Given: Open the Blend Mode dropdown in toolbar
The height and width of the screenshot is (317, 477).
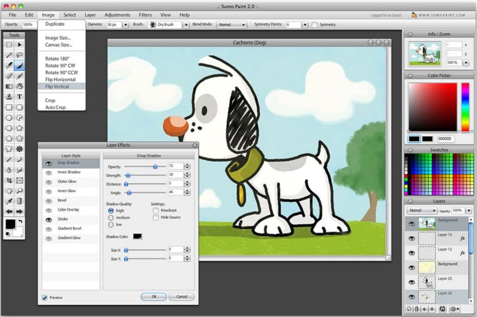Looking at the screenshot, I should pos(232,25).
